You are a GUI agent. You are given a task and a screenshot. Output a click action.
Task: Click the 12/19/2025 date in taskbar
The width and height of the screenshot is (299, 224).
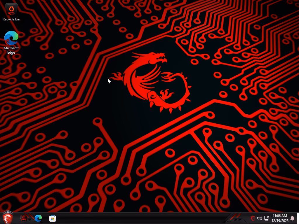[x=280, y=221]
